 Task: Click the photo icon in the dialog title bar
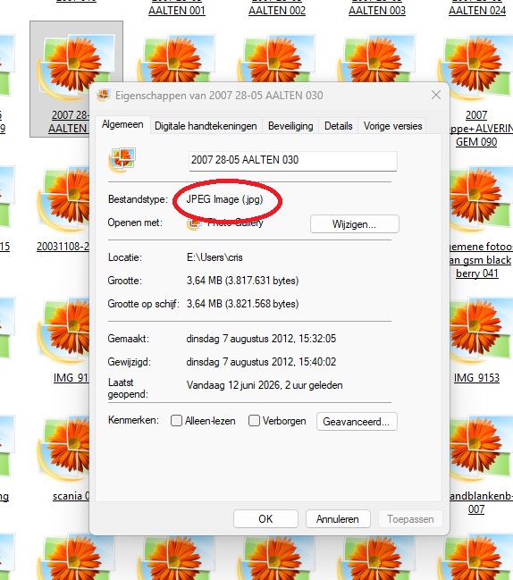(x=104, y=95)
